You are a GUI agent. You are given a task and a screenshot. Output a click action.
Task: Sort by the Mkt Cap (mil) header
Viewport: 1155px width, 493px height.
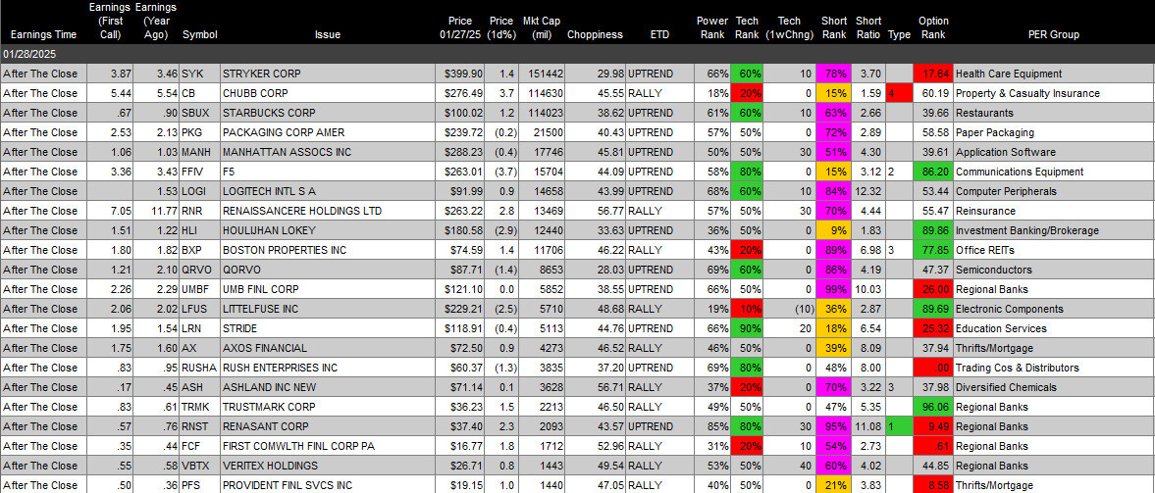click(x=542, y=28)
